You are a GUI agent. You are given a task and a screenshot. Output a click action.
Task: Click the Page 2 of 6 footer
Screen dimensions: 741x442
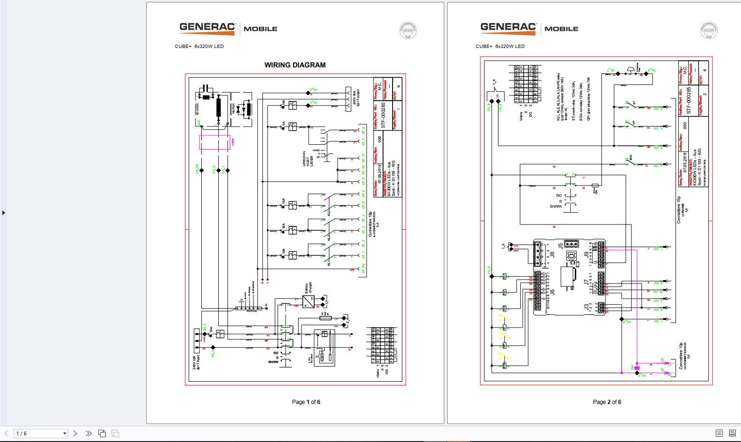tap(607, 402)
